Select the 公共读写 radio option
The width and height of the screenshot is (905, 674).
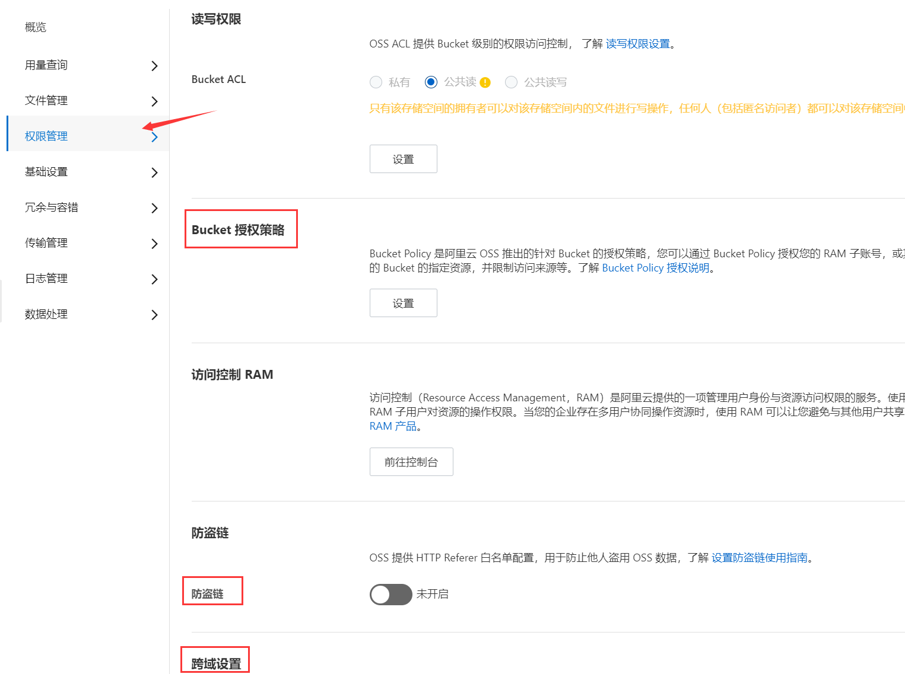pos(511,82)
